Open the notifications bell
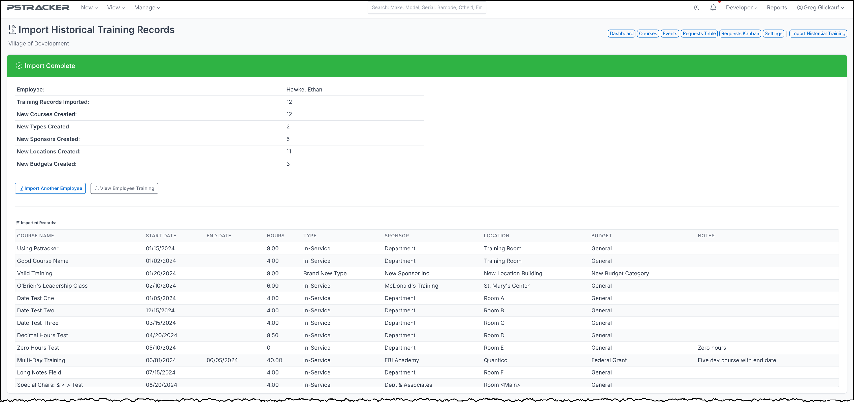The height and width of the screenshot is (402, 854). 713,8
